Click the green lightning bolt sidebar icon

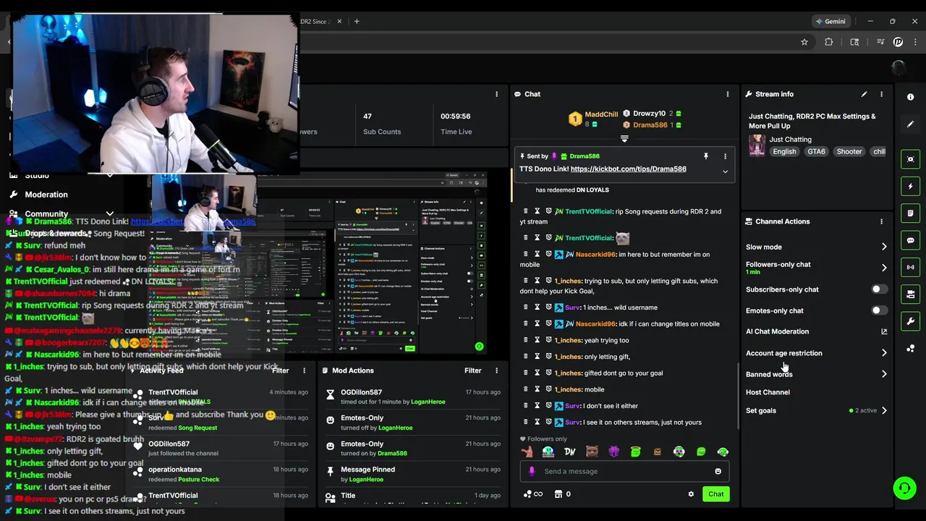point(910,186)
